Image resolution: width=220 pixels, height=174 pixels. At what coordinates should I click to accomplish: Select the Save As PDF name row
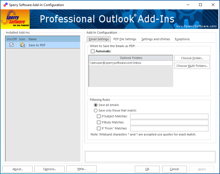tap(54, 45)
